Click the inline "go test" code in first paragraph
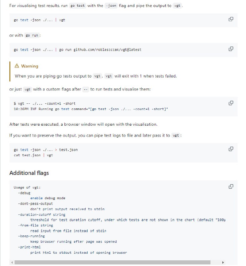This screenshot has height=266, width=246. pos(78,6)
